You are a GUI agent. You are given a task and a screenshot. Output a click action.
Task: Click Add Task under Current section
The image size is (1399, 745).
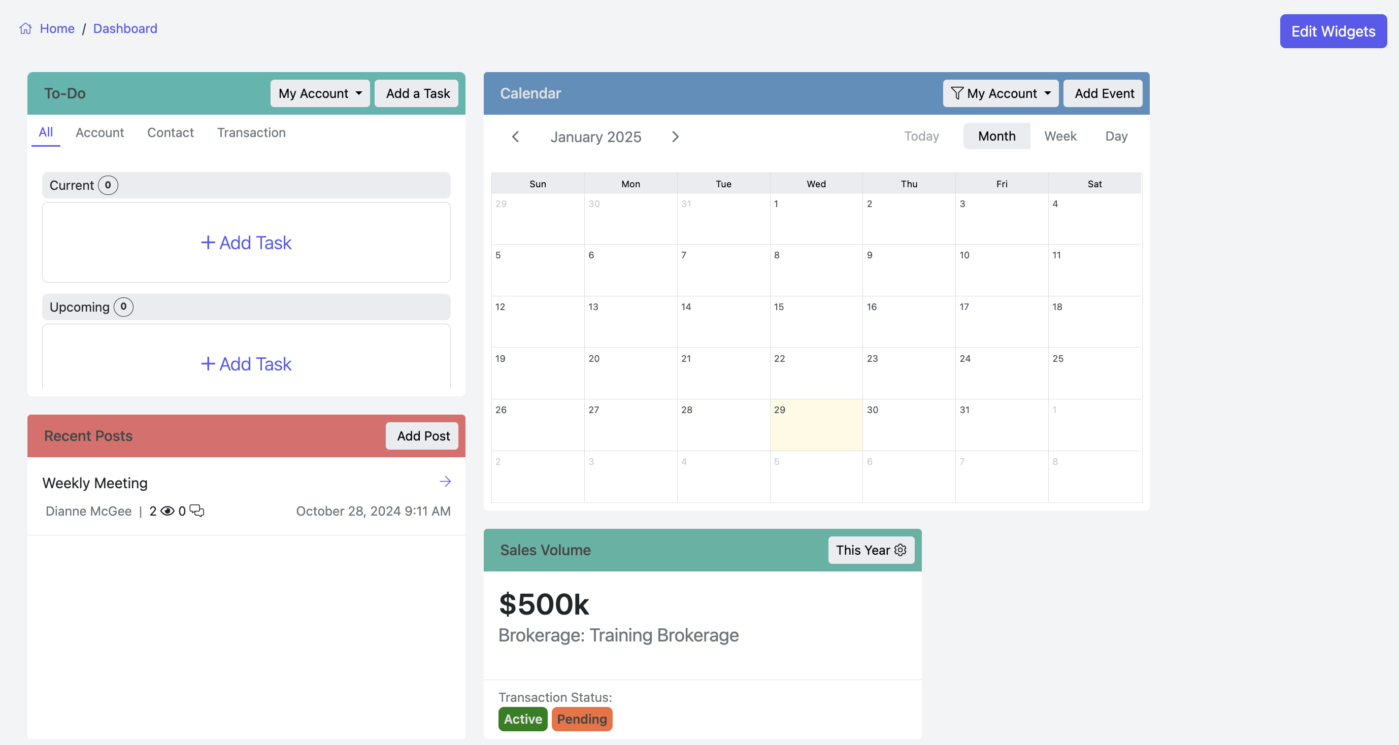pyautogui.click(x=246, y=243)
